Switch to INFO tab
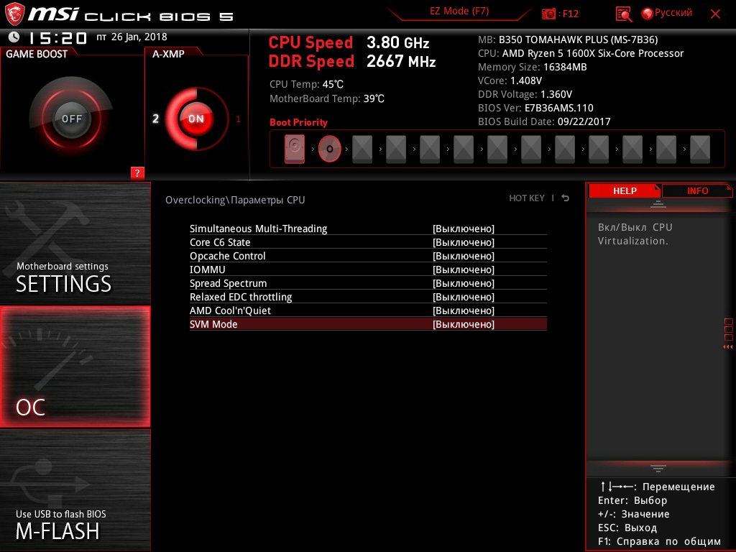 pos(697,191)
